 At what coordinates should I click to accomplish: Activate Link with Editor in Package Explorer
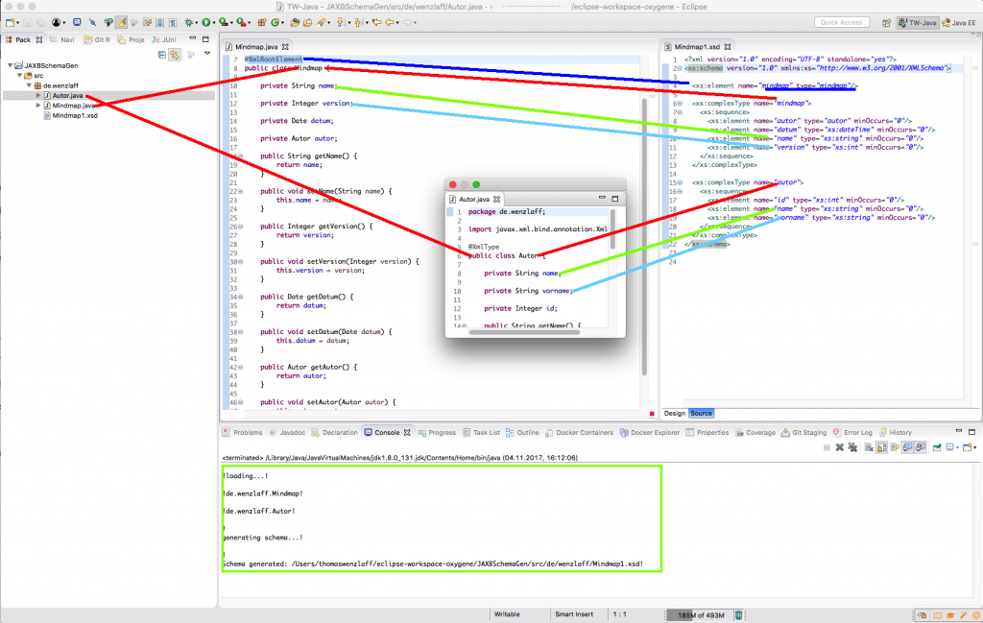click(175, 55)
